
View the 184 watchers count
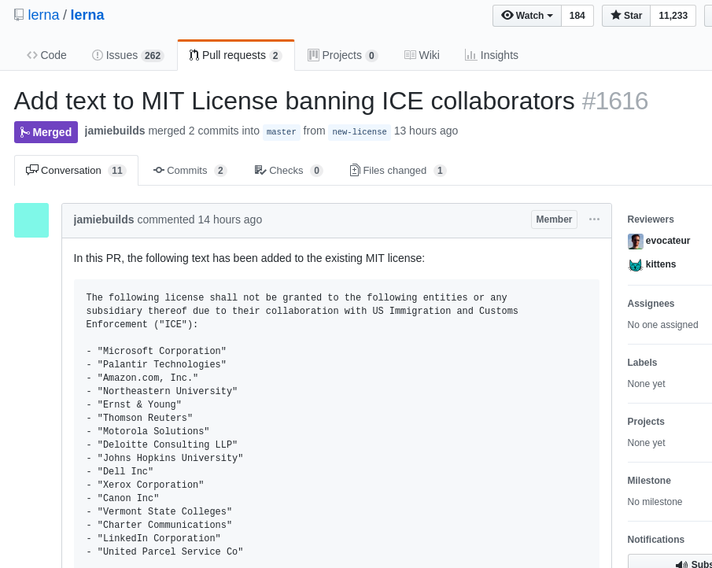click(x=577, y=16)
